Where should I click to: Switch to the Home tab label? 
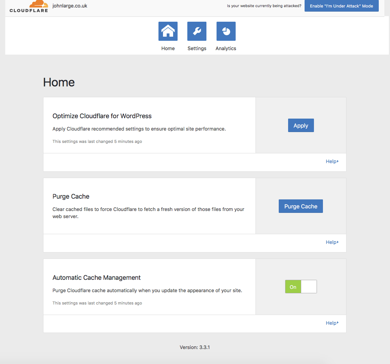click(168, 48)
